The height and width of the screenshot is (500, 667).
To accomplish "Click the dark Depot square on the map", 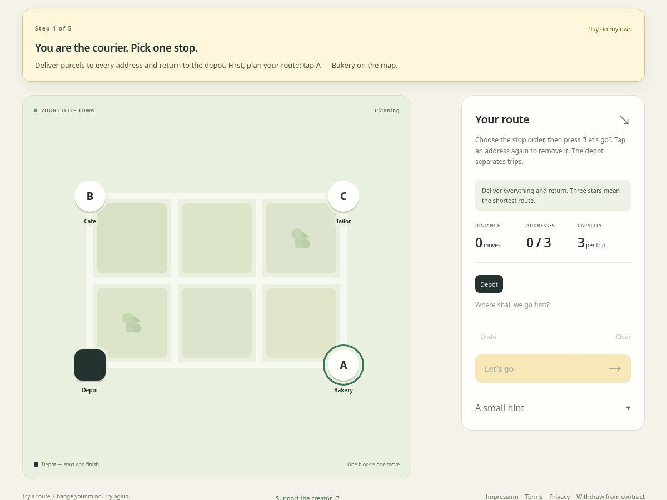I will click(90, 365).
